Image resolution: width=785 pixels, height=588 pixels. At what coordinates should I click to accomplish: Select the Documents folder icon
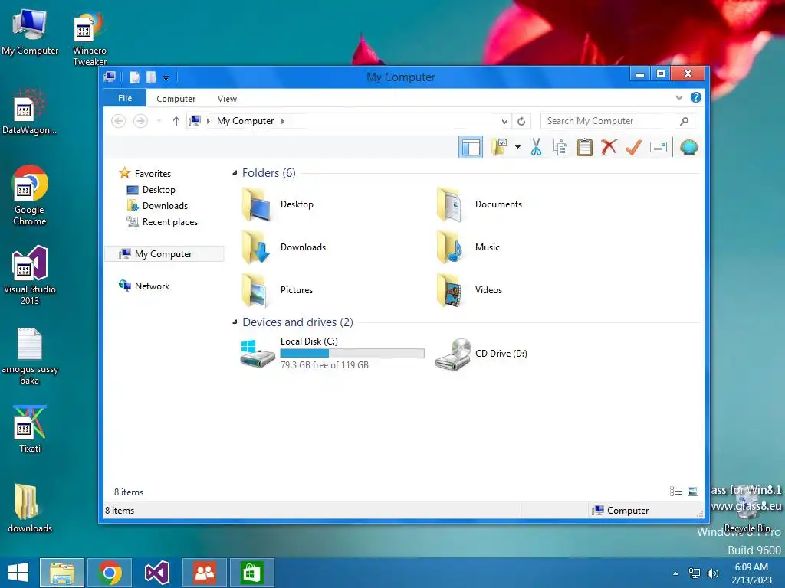pos(450,204)
